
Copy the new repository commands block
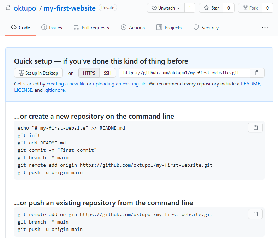coord(255,127)
